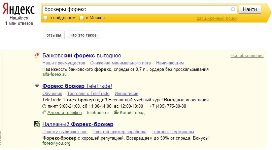This screenshot has height=150, width=272.
Task: Open the 'Обучение' sitelink
Action: pyautogui.click(x=52, y=93)
